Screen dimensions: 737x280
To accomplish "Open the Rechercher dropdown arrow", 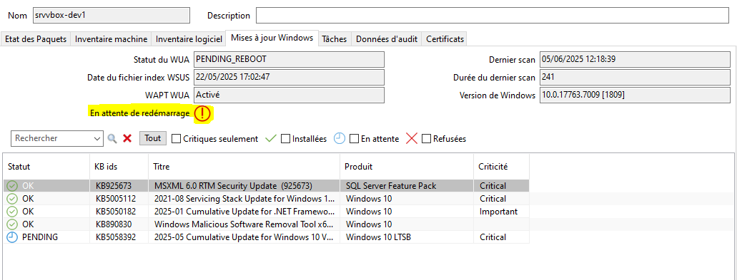I will pyautogui.click(x=98, y=139).
